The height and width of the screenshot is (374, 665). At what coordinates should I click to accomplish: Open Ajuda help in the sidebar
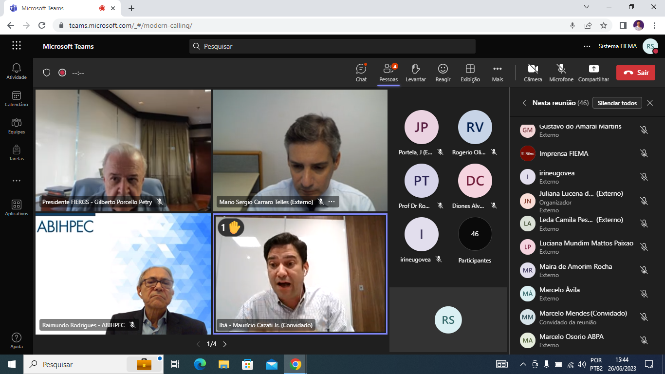point(17,340)
